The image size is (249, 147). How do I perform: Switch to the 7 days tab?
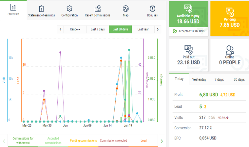219,79
